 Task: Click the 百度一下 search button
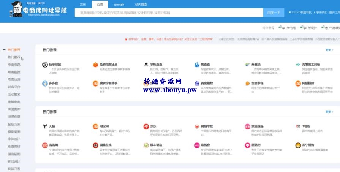pyautogui.click(x=274, y=13)
